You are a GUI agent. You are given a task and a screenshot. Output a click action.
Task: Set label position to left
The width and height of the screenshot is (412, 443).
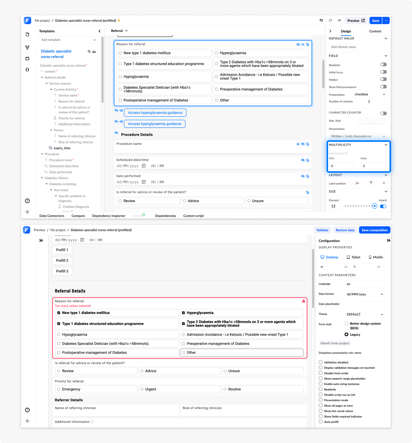tap(357, 183)
